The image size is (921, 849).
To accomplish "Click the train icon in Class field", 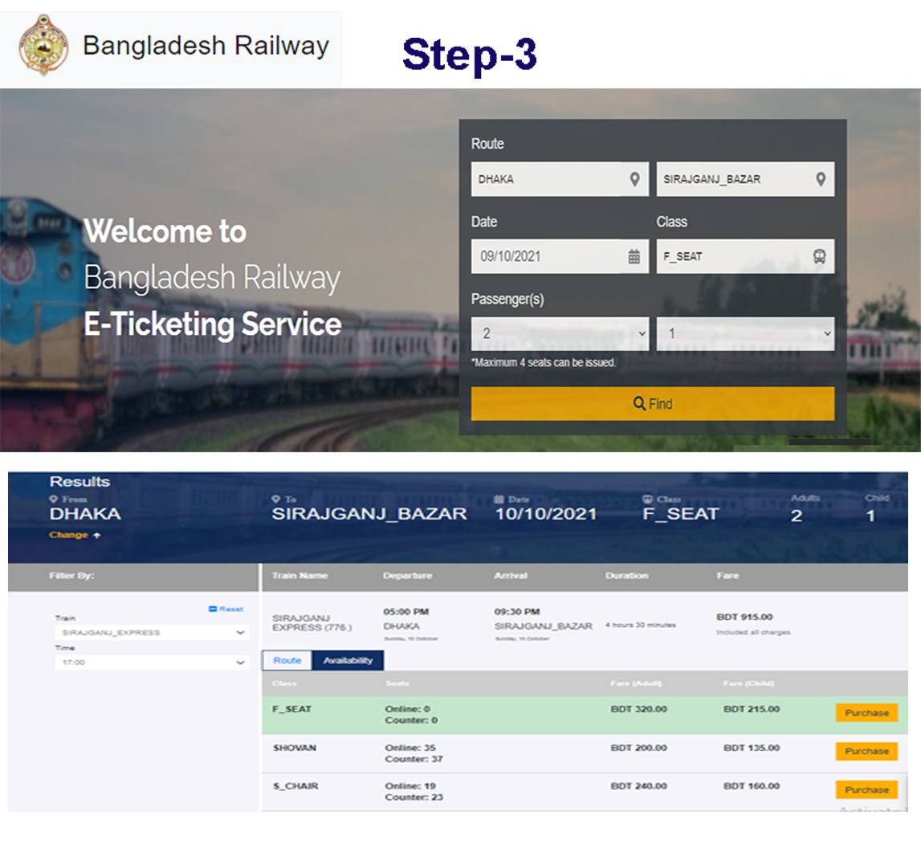I will (x=819, y=257).
